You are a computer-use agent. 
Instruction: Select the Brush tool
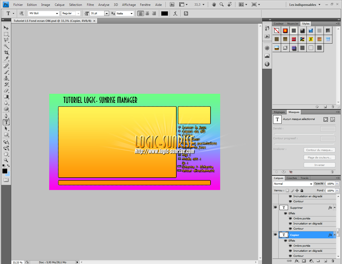point(6,72)
